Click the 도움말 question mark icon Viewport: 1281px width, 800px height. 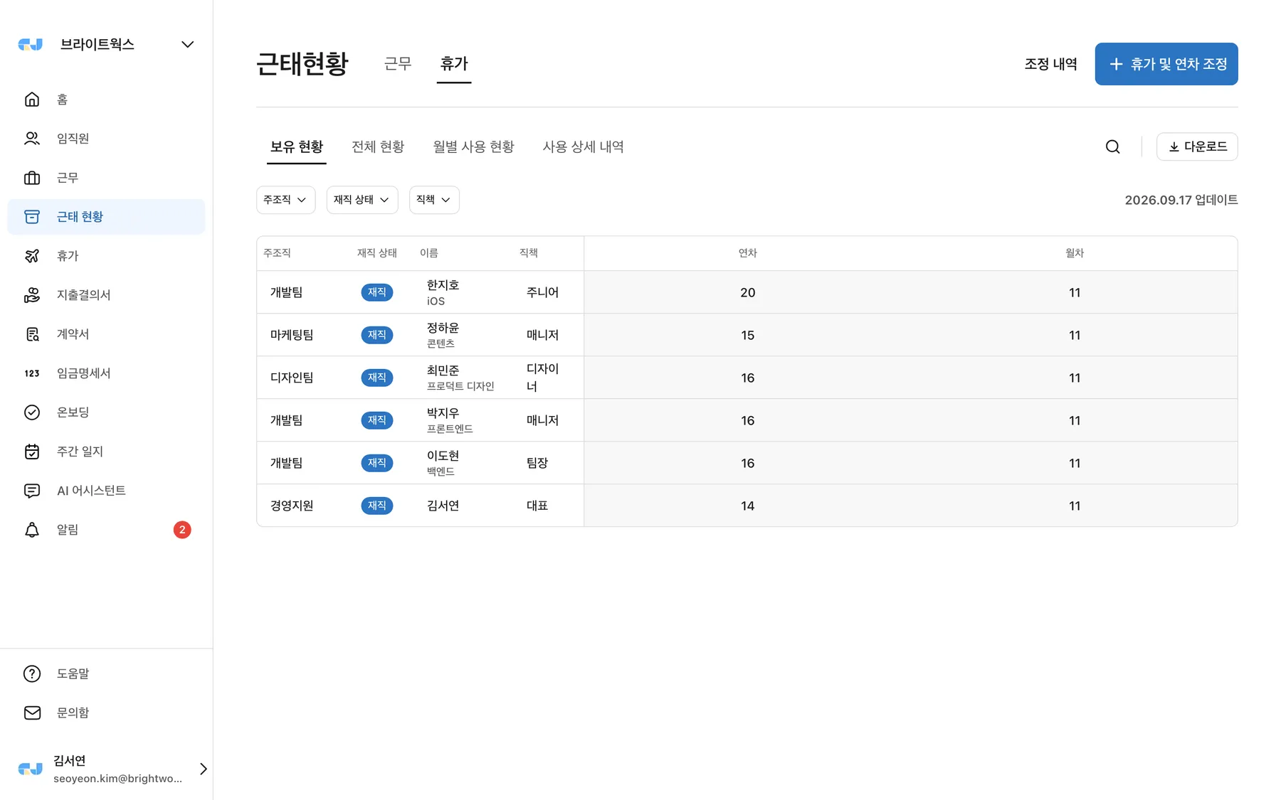click(x=32, y=673)
